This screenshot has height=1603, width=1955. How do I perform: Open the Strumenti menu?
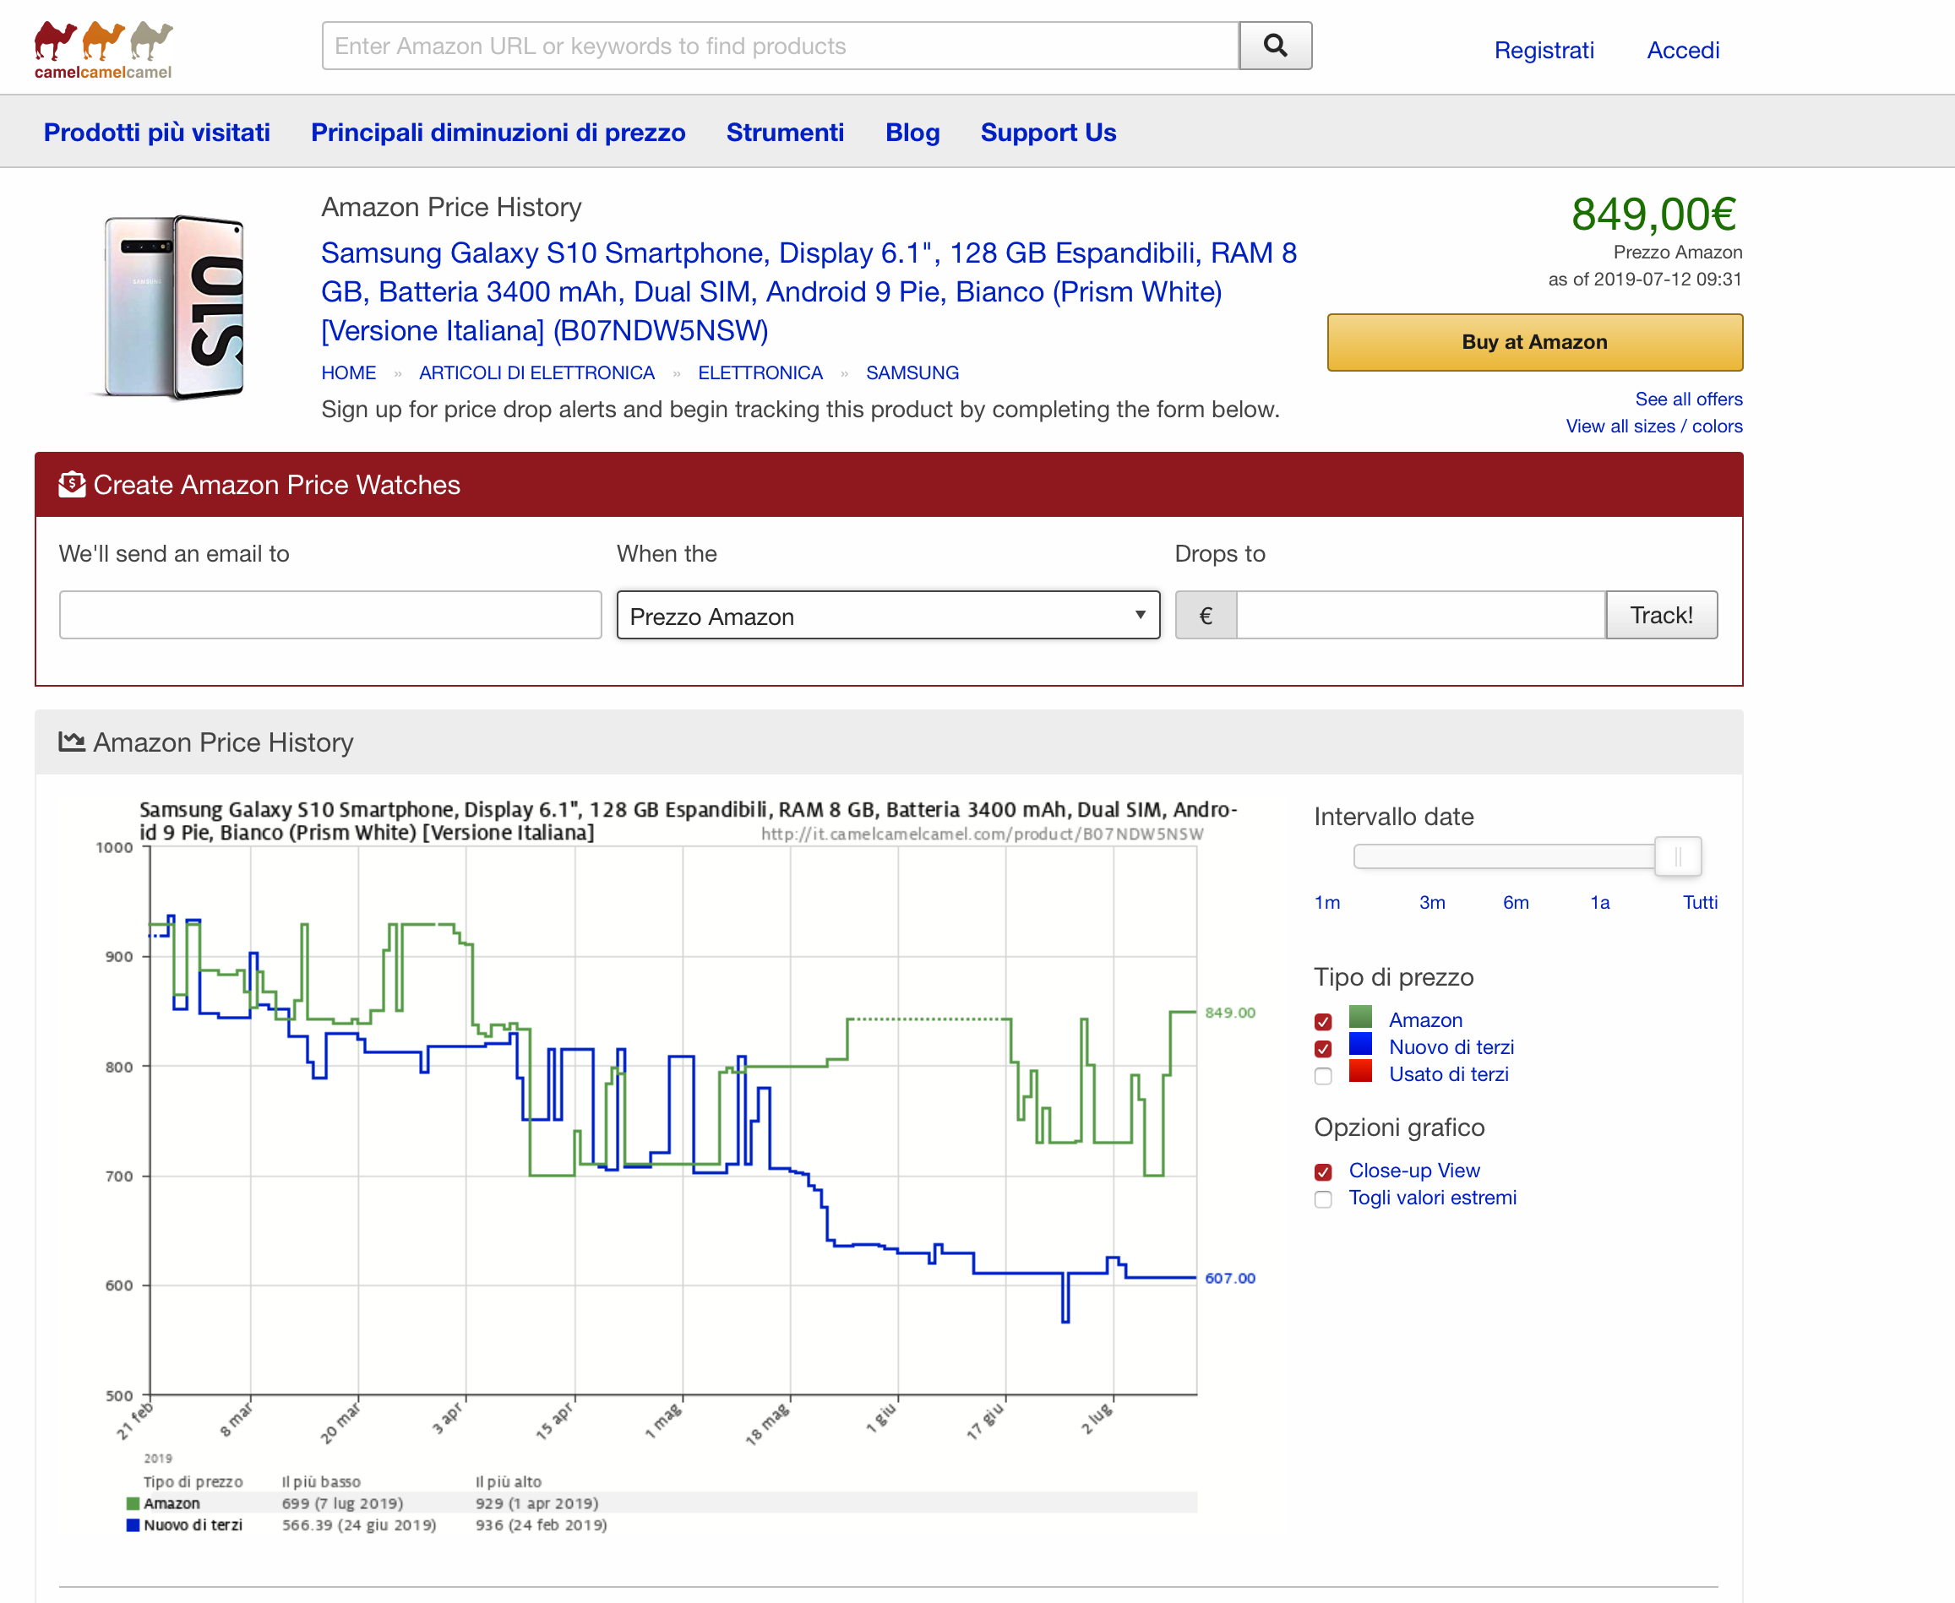[x=785, y=132]
